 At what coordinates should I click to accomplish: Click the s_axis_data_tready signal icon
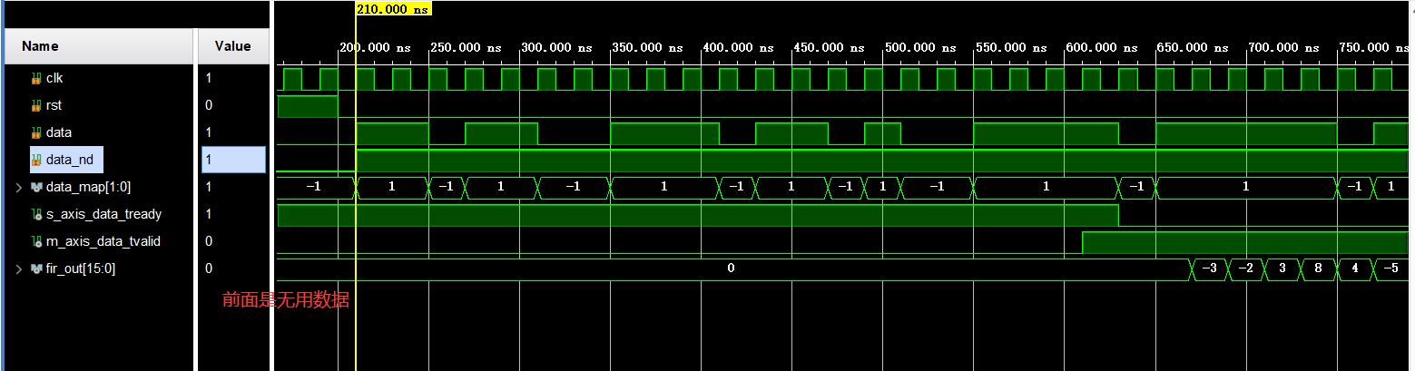pos(36,215)
